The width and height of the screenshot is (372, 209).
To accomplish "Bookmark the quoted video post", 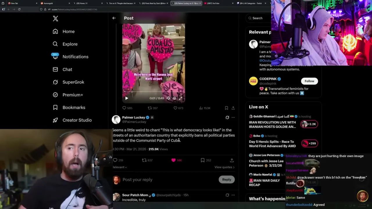I will pyautogui.click(x=226, y=108).
